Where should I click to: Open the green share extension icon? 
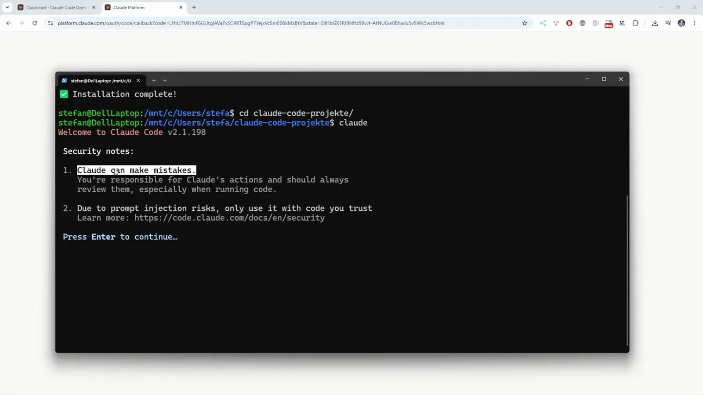click(x=543, y=23)
